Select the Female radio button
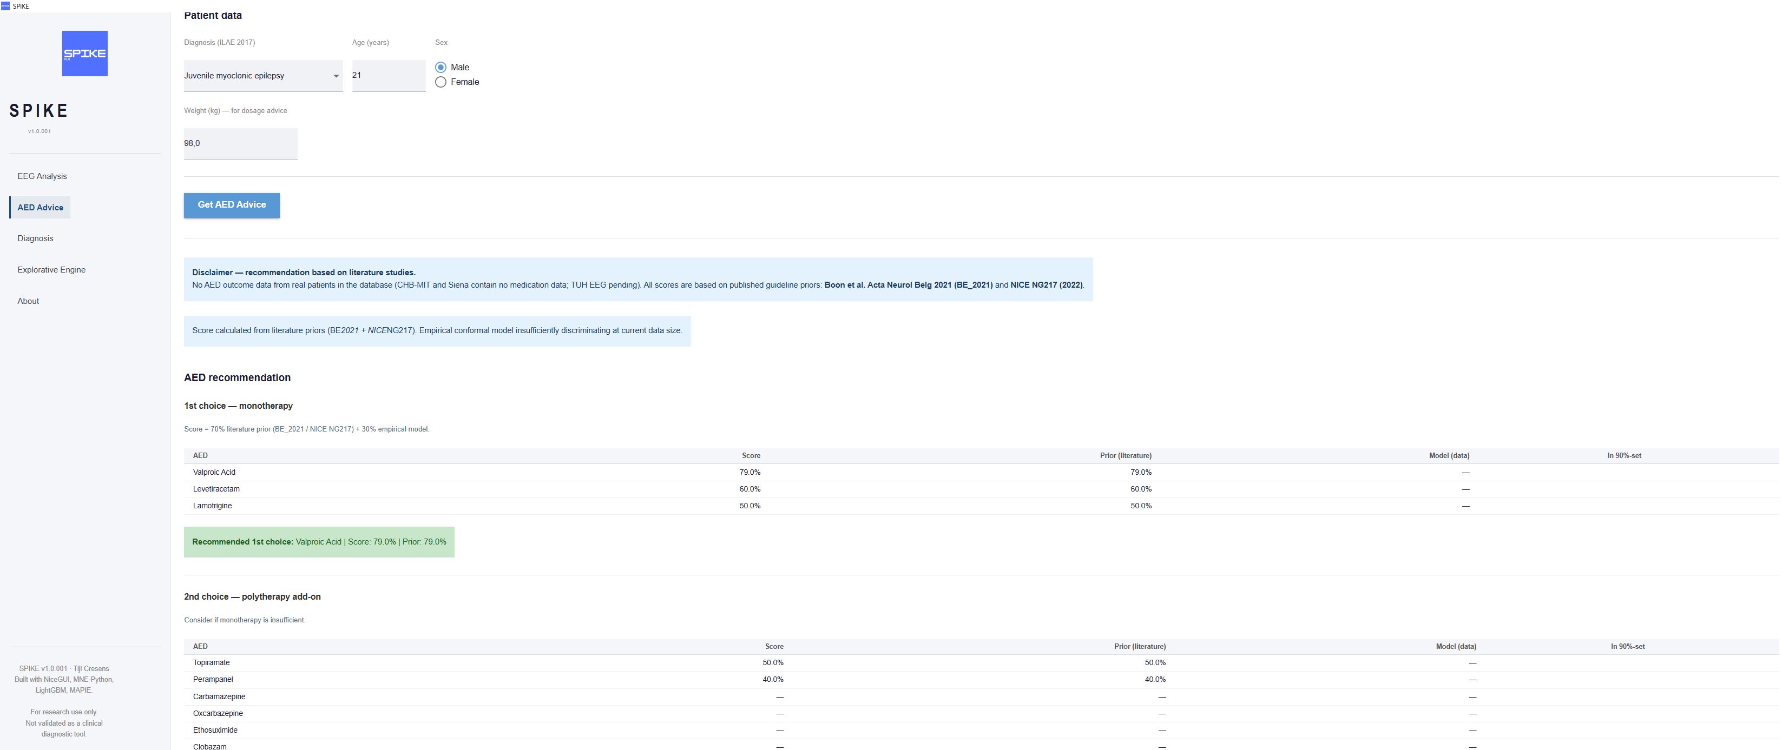The width and height of the screenshot is (1782, 750). coord(440,82)
